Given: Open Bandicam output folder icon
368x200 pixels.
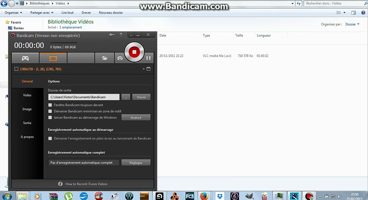Looking at the screenshot, I should [x=105, y=58].
